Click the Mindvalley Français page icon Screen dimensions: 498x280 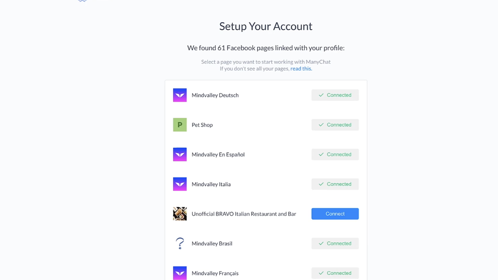(179, 273)
